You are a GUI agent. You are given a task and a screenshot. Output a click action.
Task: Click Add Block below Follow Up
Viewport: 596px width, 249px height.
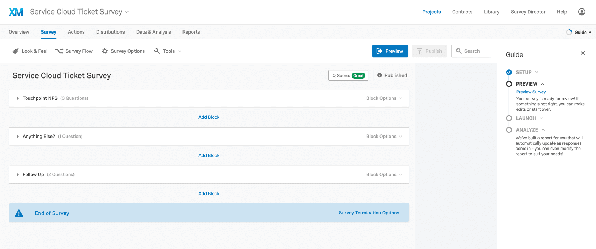pyautogui.click(x=209, y=194)
